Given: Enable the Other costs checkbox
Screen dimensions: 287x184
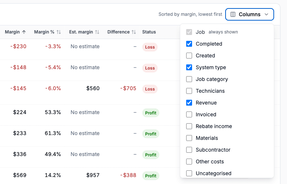Looking at the screenshot, I should click(189, 162).
